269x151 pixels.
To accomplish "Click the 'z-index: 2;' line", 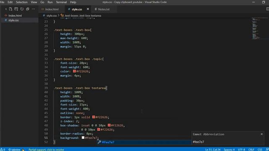I will coord(70,121).
